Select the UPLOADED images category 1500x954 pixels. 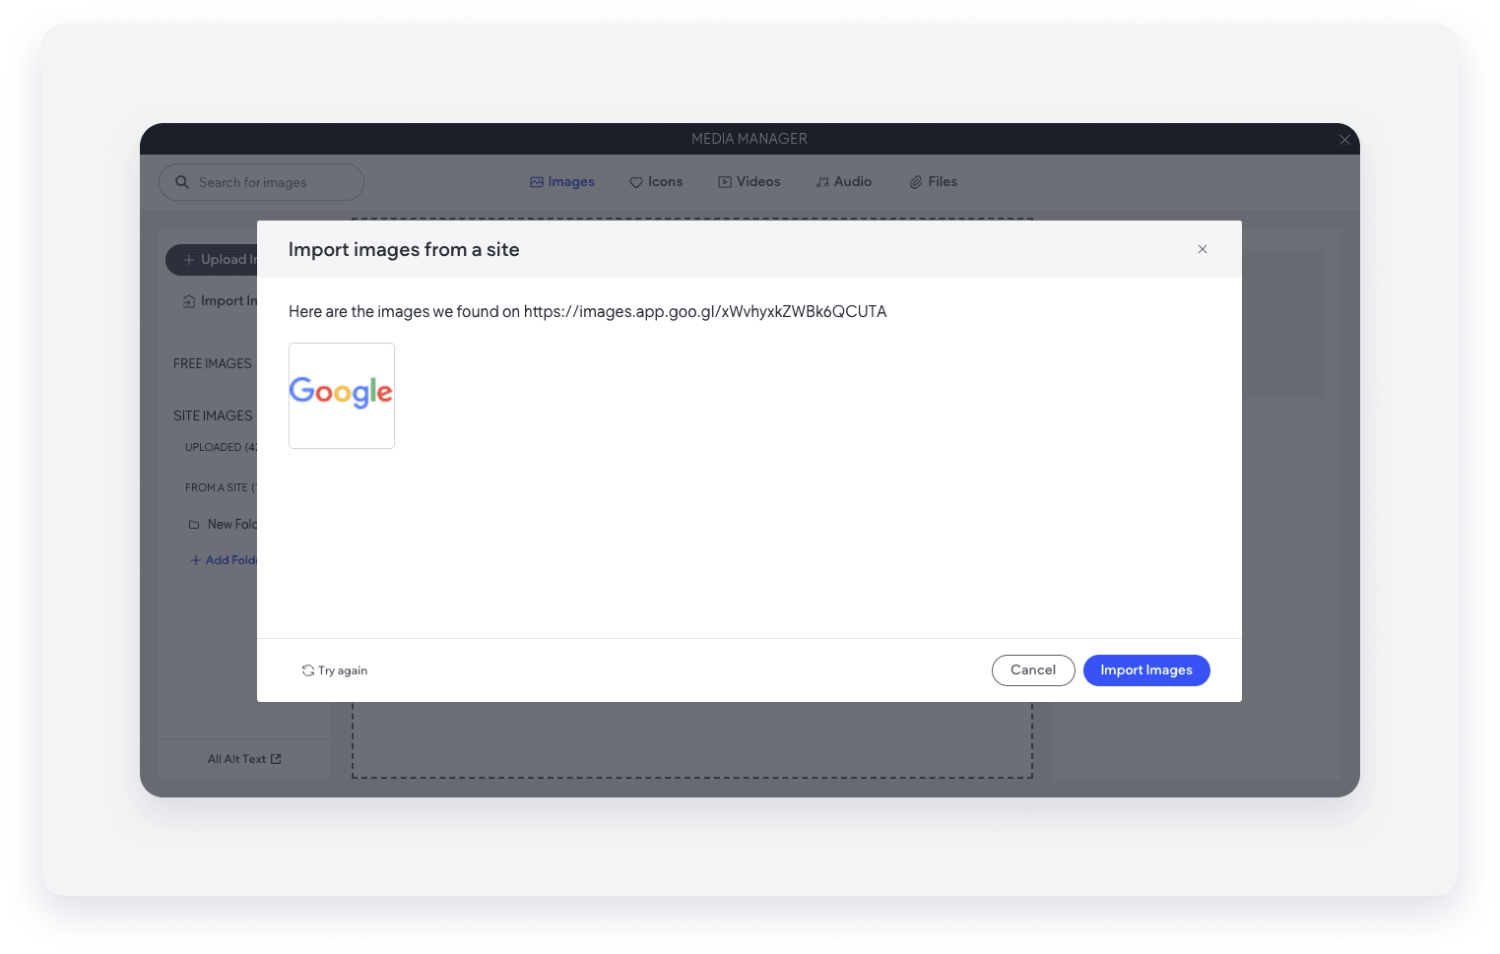[x=221, y=447]
